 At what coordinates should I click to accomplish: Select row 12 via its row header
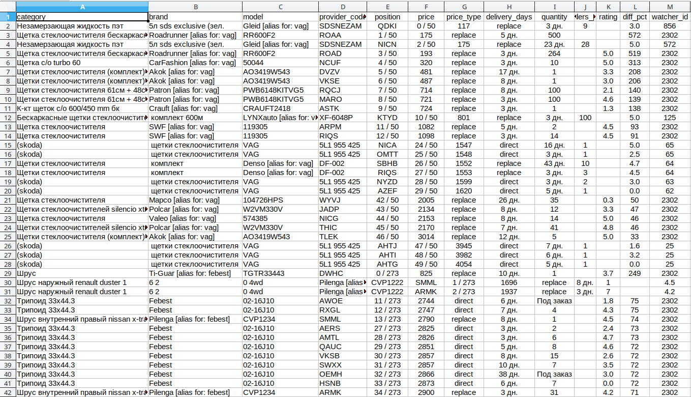click(x=8, y=118)
